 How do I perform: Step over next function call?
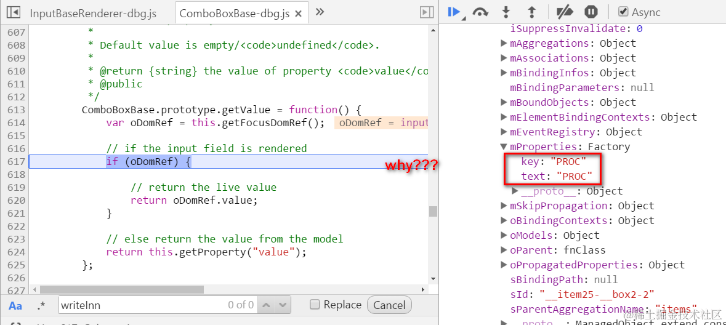pos(480,12)
